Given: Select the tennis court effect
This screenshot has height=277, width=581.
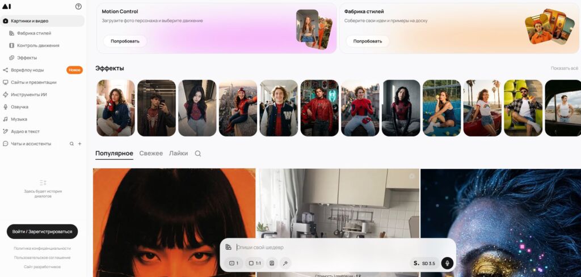Looking at the screenshot, I should 441,108.
